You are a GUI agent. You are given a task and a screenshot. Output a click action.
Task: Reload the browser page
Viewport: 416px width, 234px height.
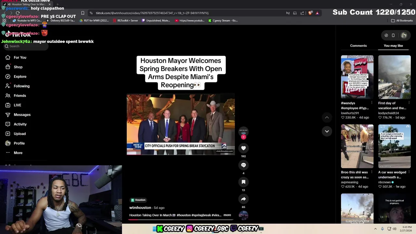pyautogui.click(x=18, y=13)
